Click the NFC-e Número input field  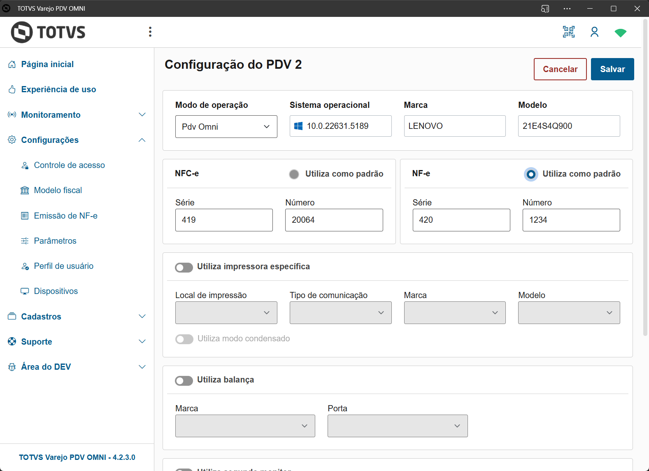[334, 220]
